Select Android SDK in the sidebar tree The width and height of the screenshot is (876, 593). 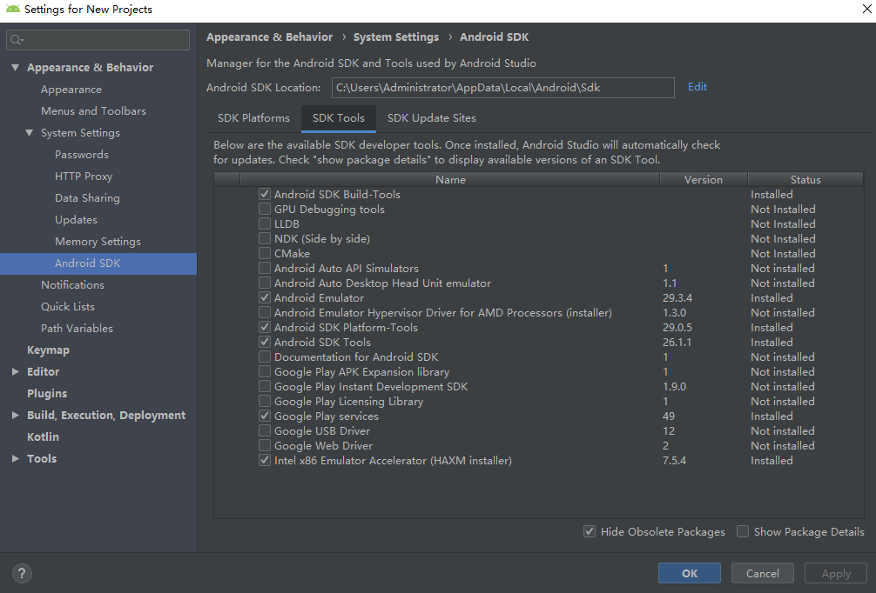(x=98, y=263)
